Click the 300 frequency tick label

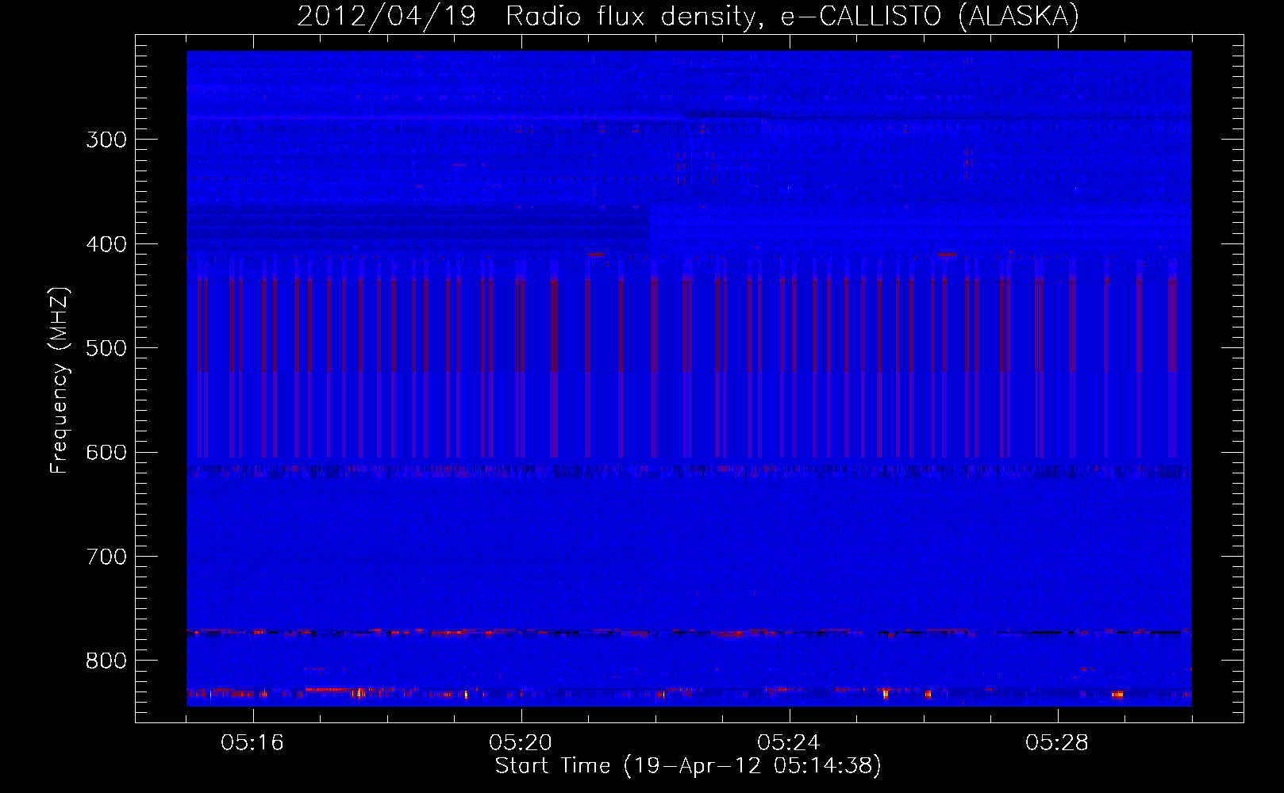coord(106,140)
